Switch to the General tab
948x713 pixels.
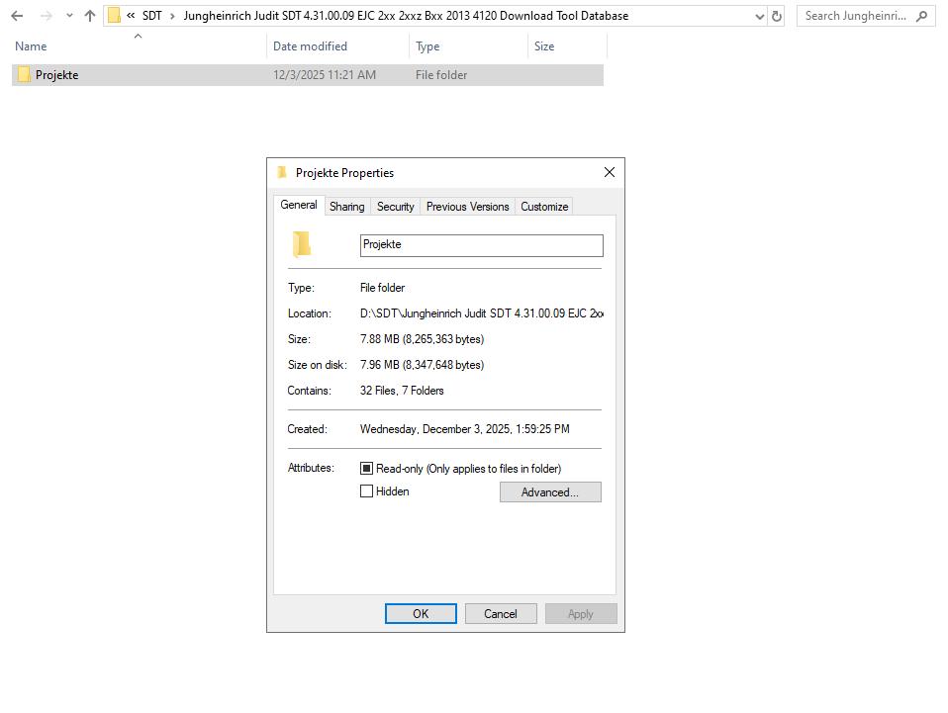coord(299,205)
